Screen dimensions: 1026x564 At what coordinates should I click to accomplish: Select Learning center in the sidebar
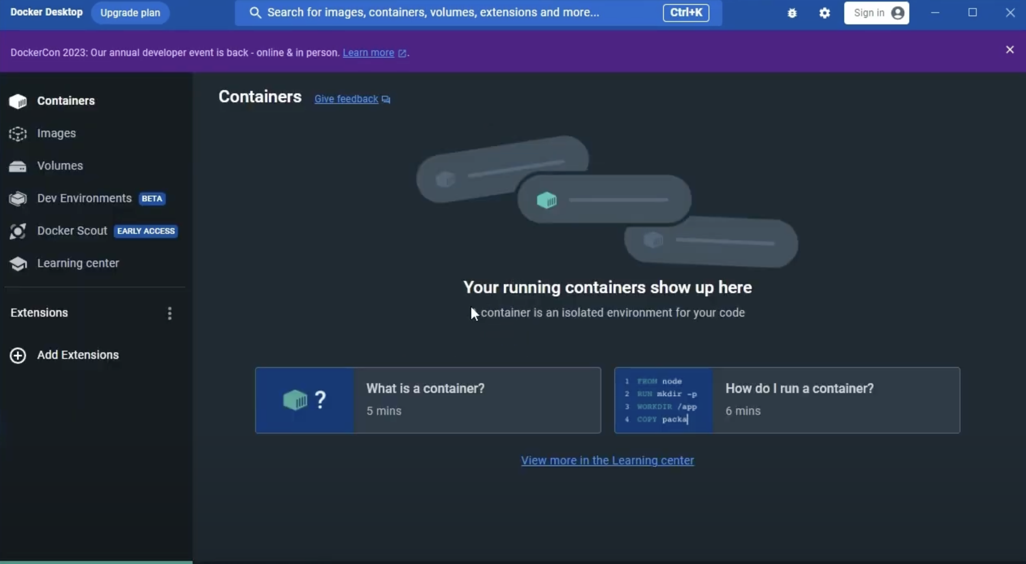pos(78,263)
